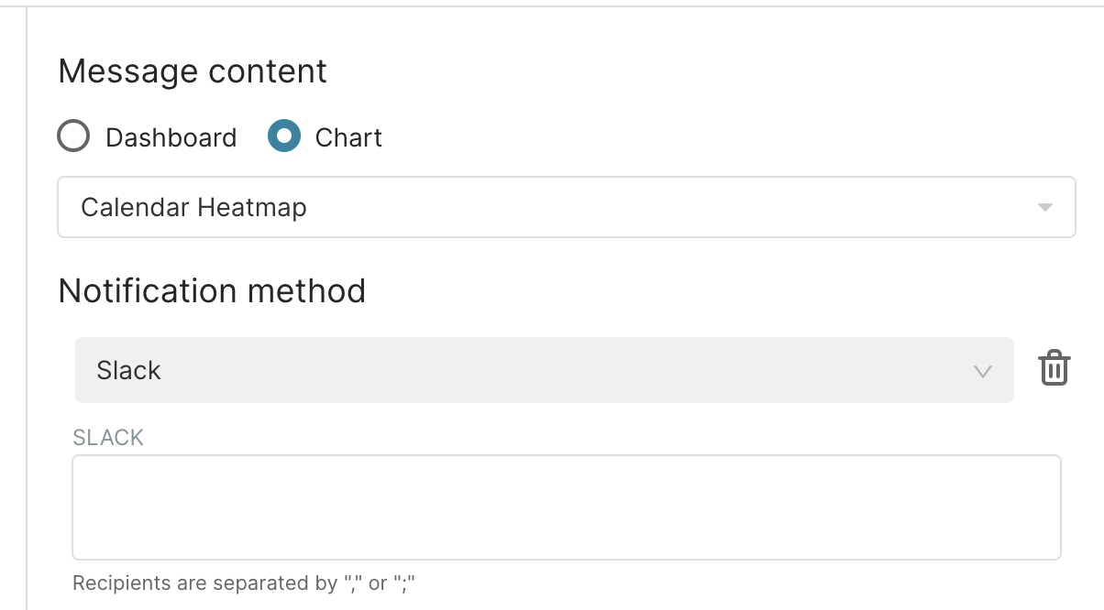Click the empty circle of Dashboard radio
This screenshot has width=1104, height=610.
[x=73, y=137]
